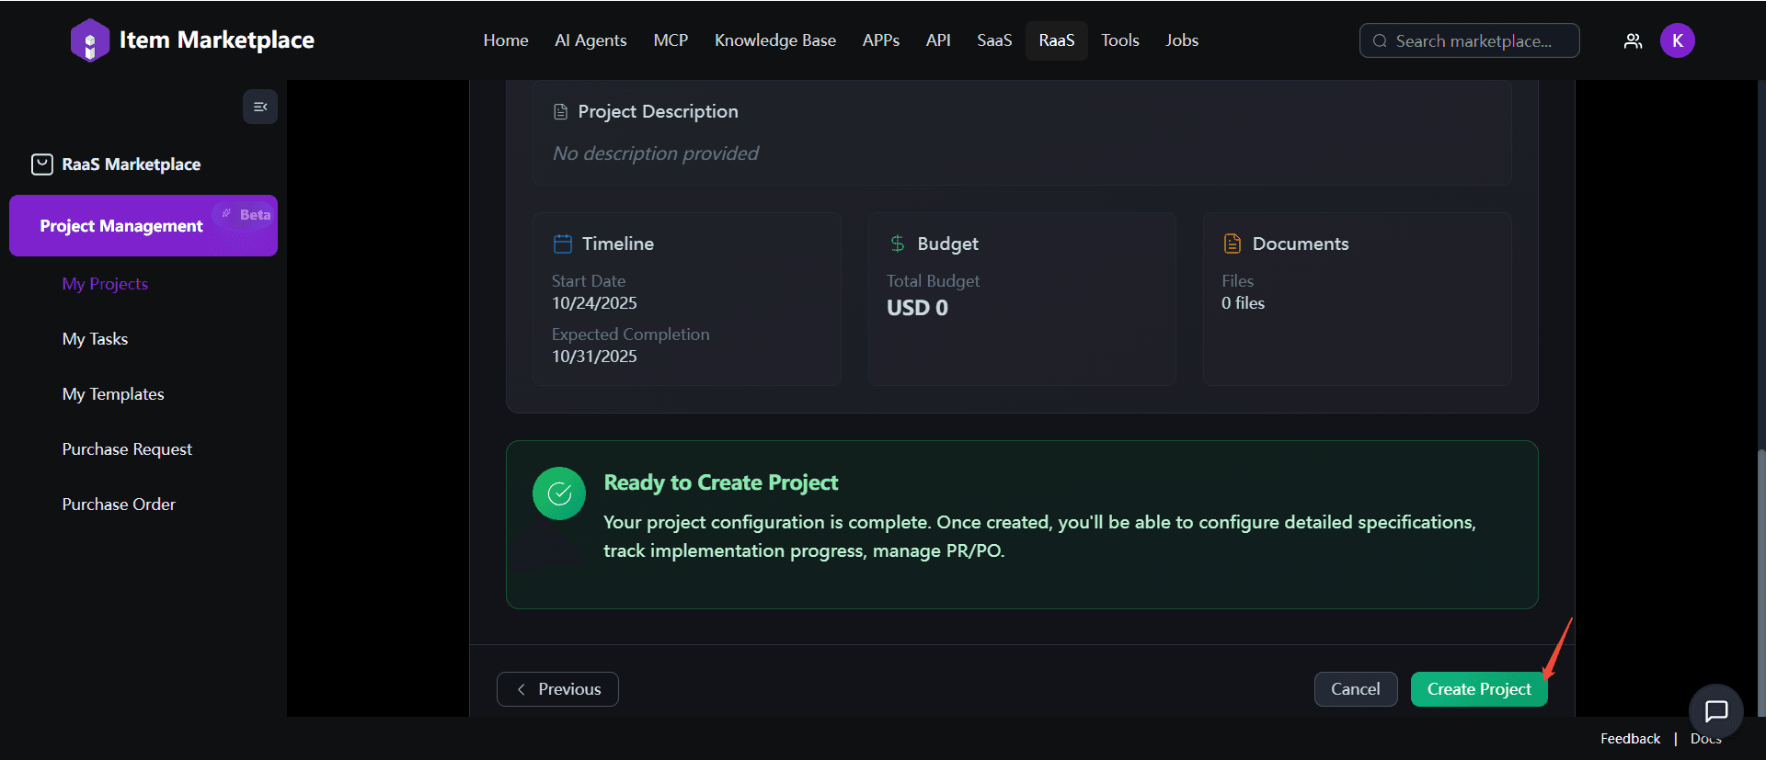The image size is (1766, 760).
Task: Open the team members icon
Action: coord(1633,40)
